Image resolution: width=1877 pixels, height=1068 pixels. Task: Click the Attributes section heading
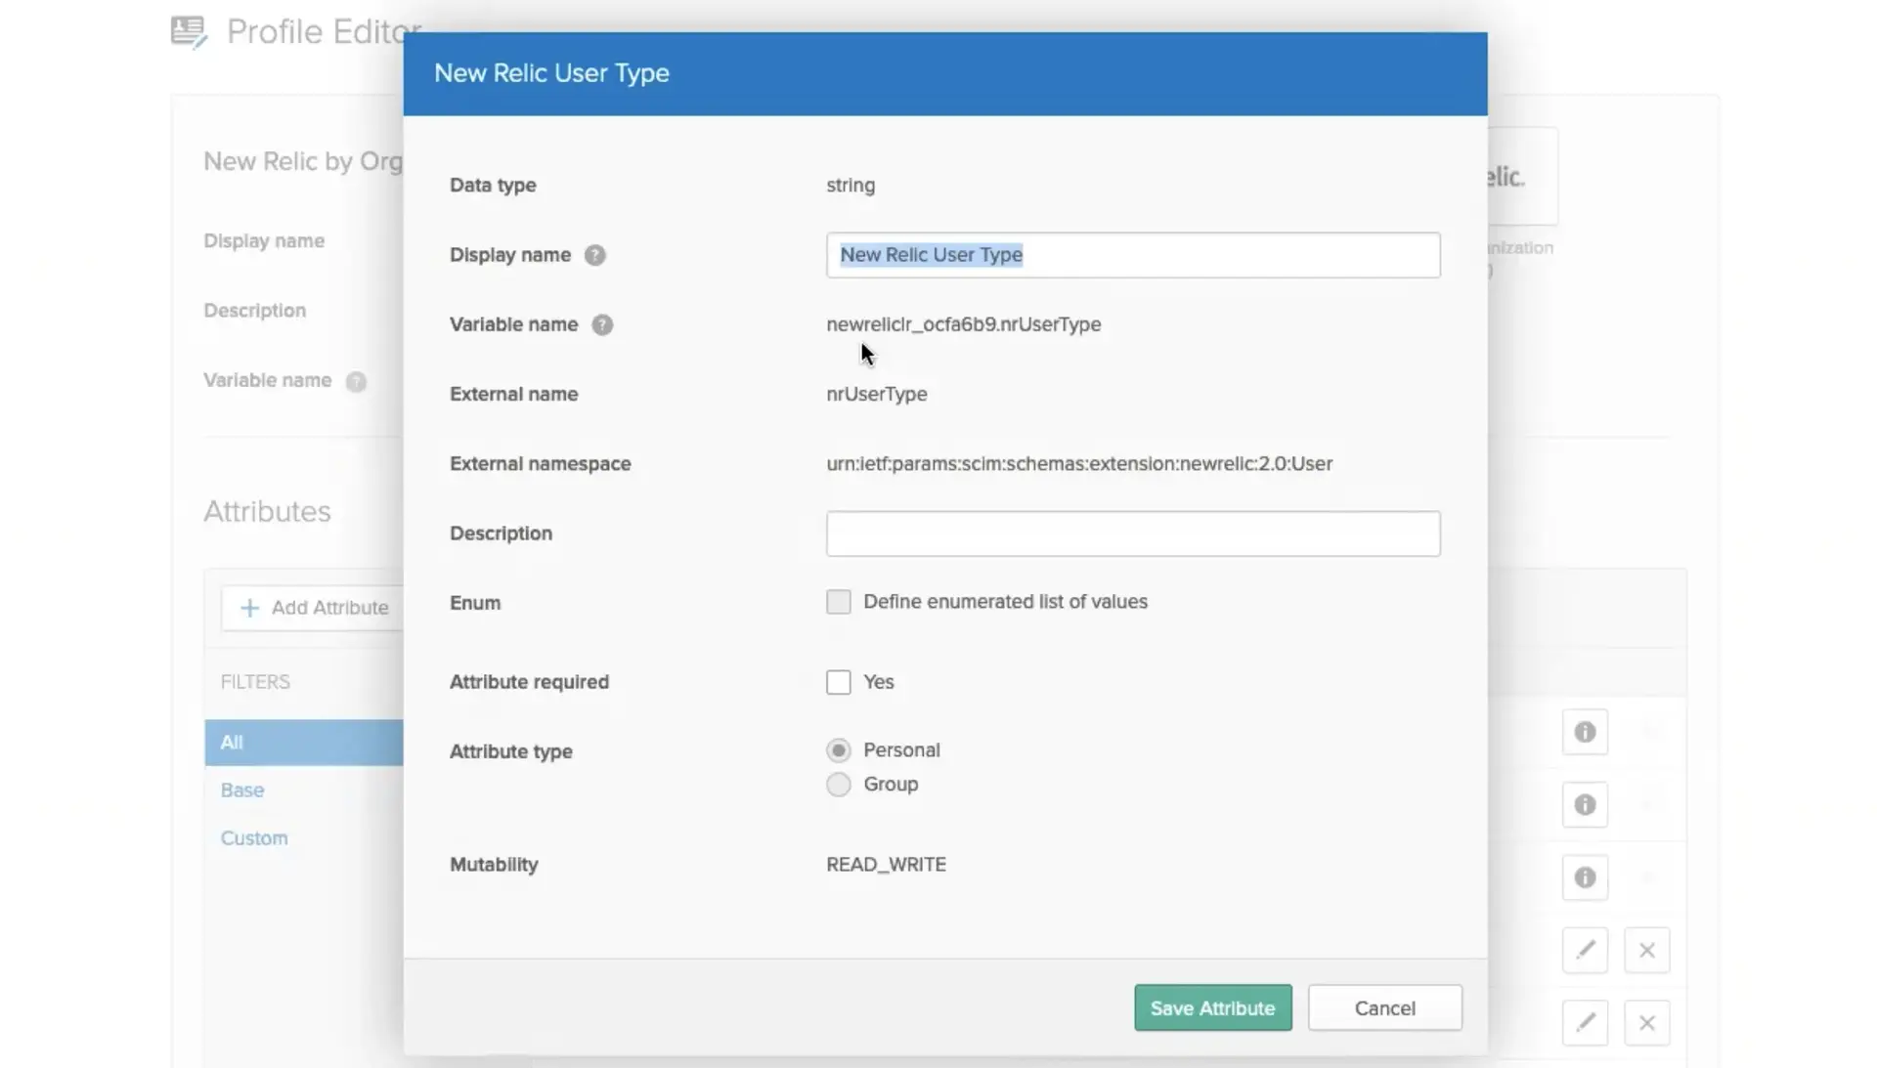click(267, 511)
